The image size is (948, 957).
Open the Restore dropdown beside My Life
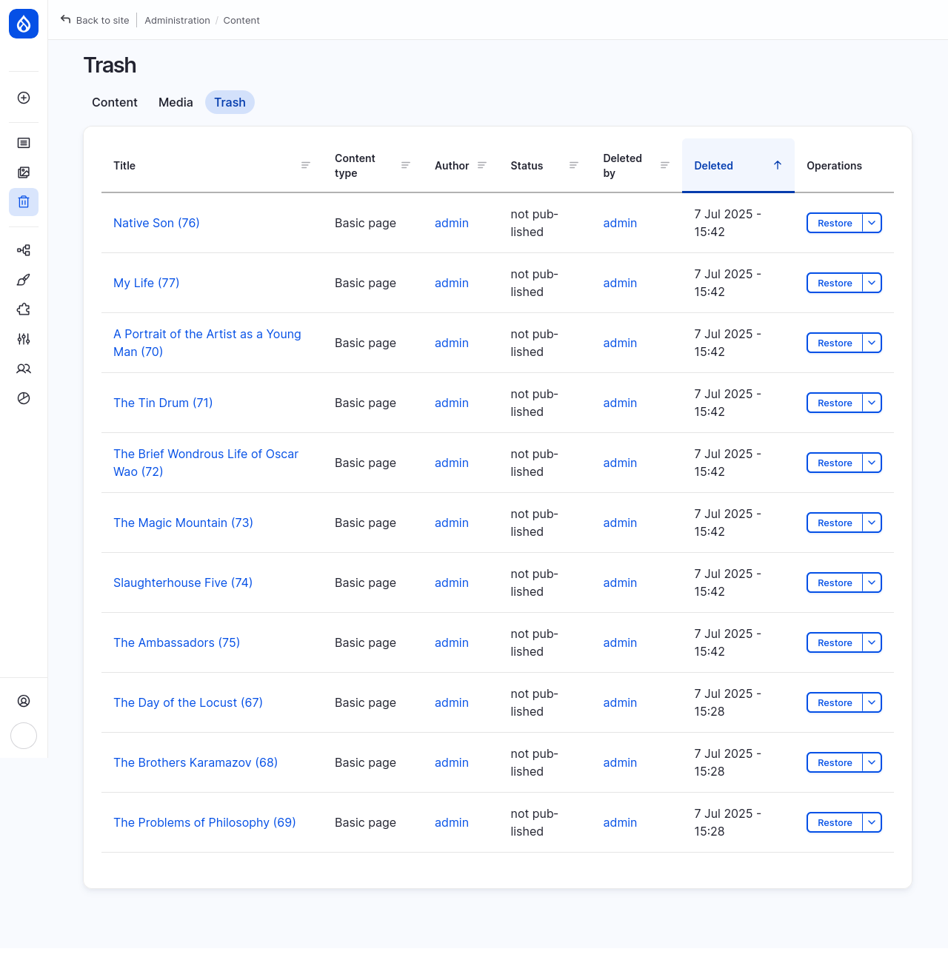pos(872,283)
